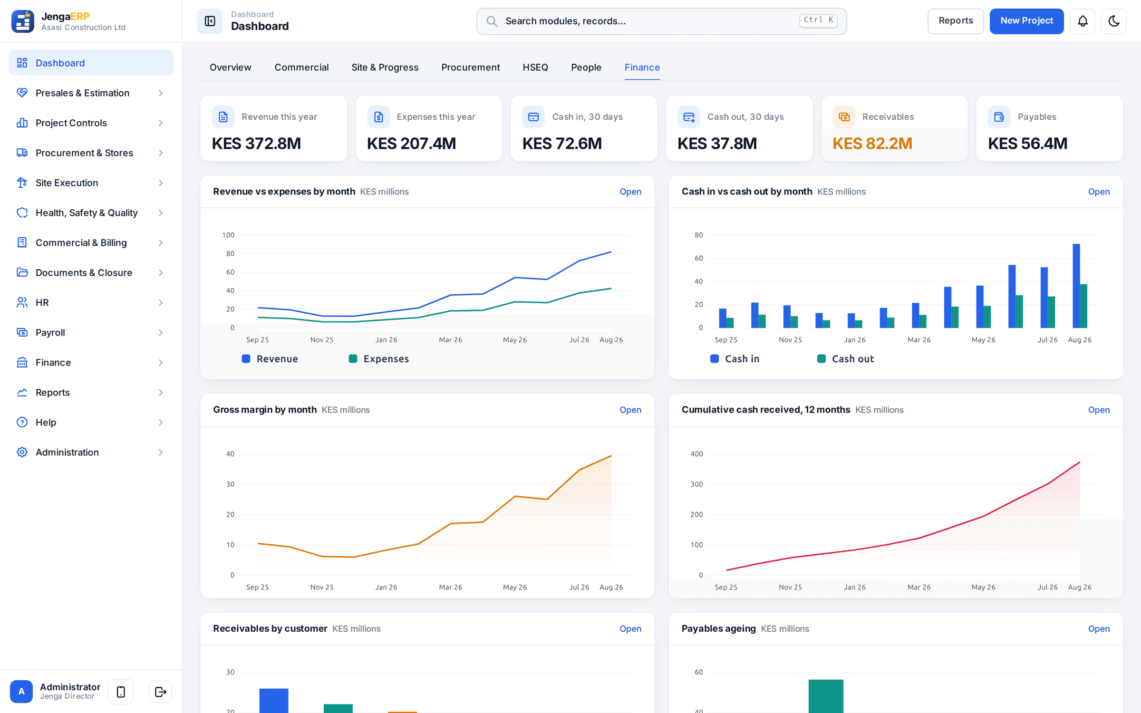Open the Gross margin by month chart
Viewport: 1141px width, 713px height.
(630, 410)
